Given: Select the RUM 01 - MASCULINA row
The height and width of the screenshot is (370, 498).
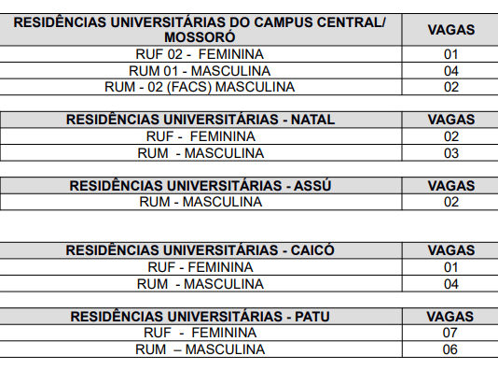Looking at the screenshot, I should click(249, 71).
